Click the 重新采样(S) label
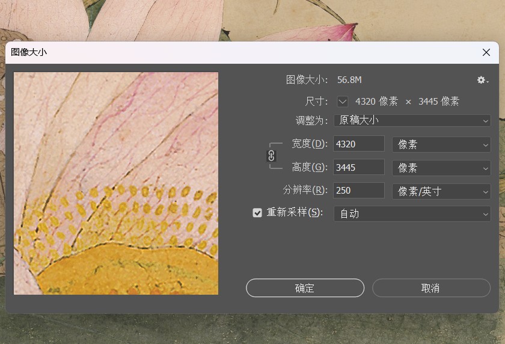The width and height of the screenshot is (505, 344). (x=295, y=212)
